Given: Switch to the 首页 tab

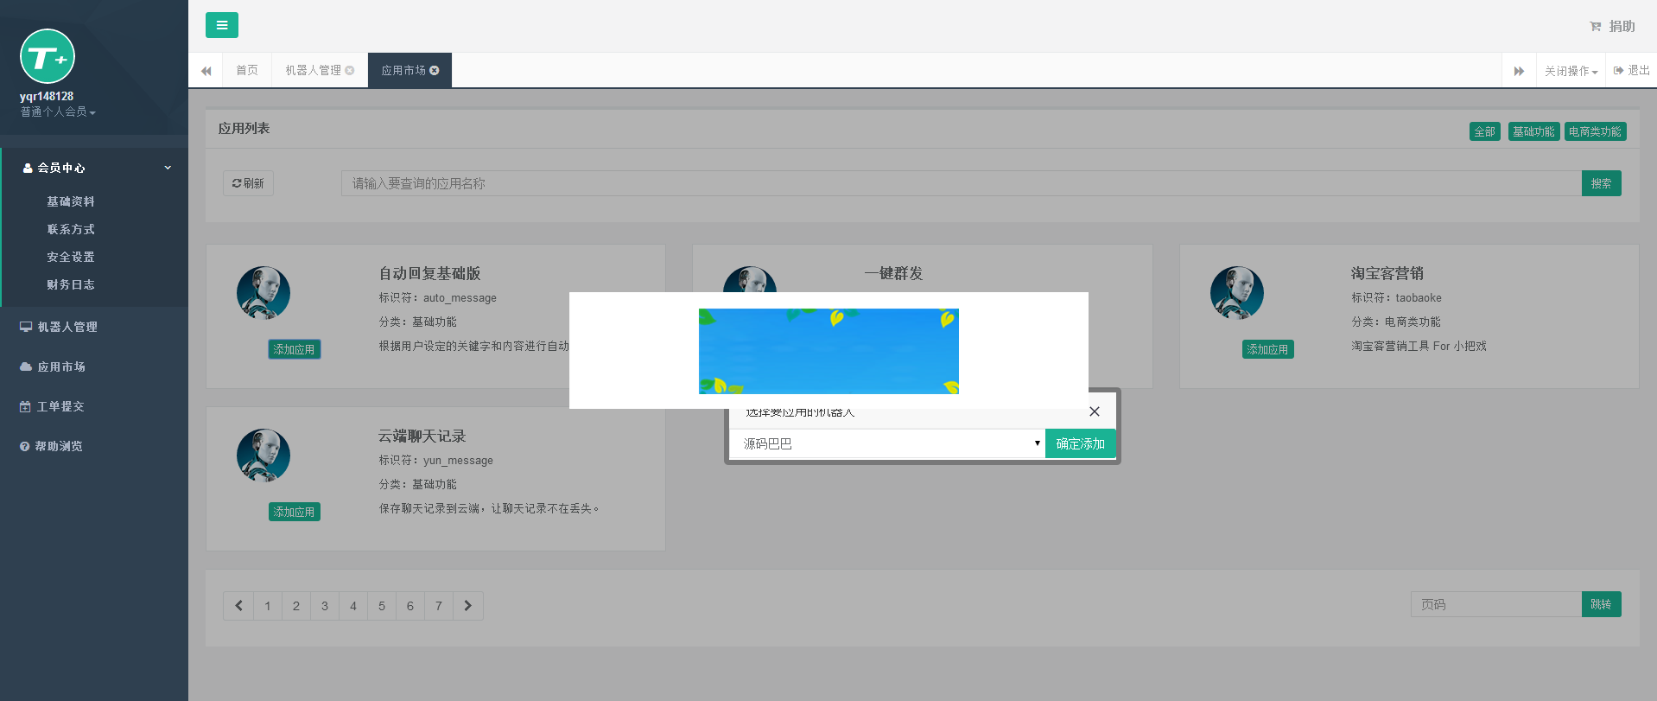Looking at the screenshot, I should click(x=247, y=71).
